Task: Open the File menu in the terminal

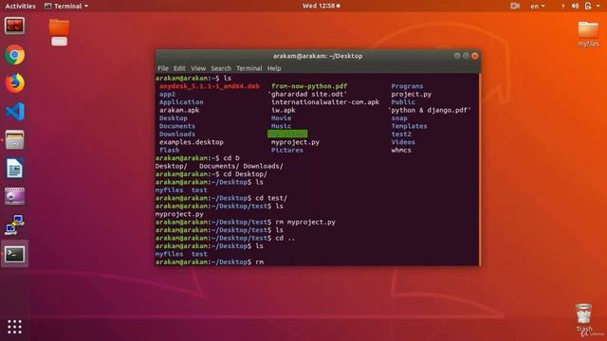Action: [x=163, y=68]
